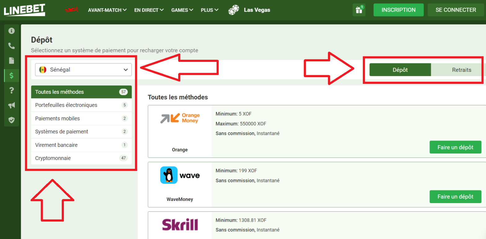Click the LINEBET logo
Screen dimensions: 486x239
(x=24, y=10)
